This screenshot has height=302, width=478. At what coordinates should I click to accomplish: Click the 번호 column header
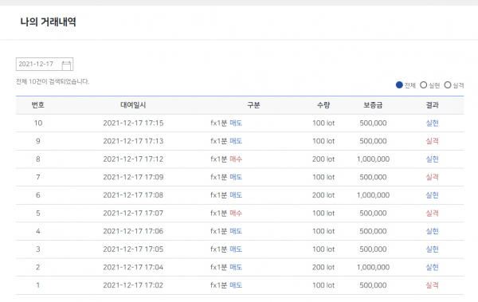click(x=37, y=105)
